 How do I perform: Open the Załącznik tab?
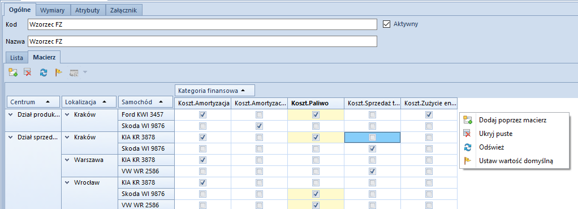pyautogui.click(x=123, y=10)
